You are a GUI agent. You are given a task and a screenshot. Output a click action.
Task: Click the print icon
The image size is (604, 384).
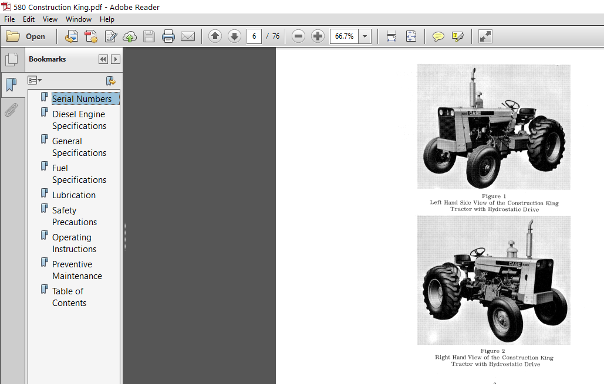coord(168,36)
